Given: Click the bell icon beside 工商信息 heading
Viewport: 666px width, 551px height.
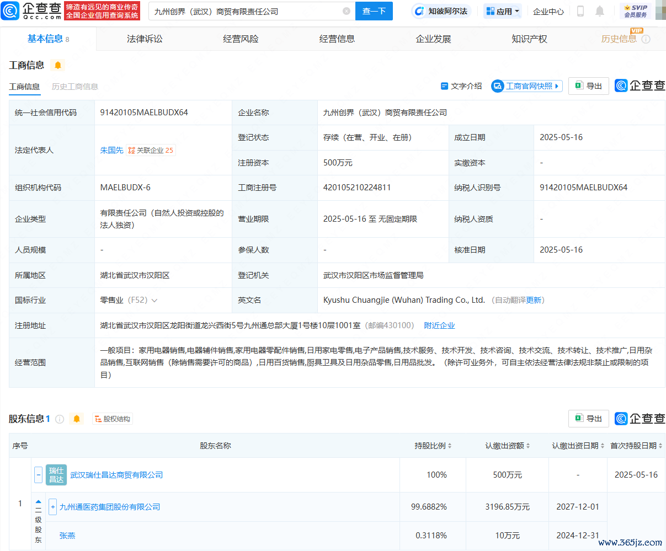Looking at the screenshot, I should tap(58, 65).
